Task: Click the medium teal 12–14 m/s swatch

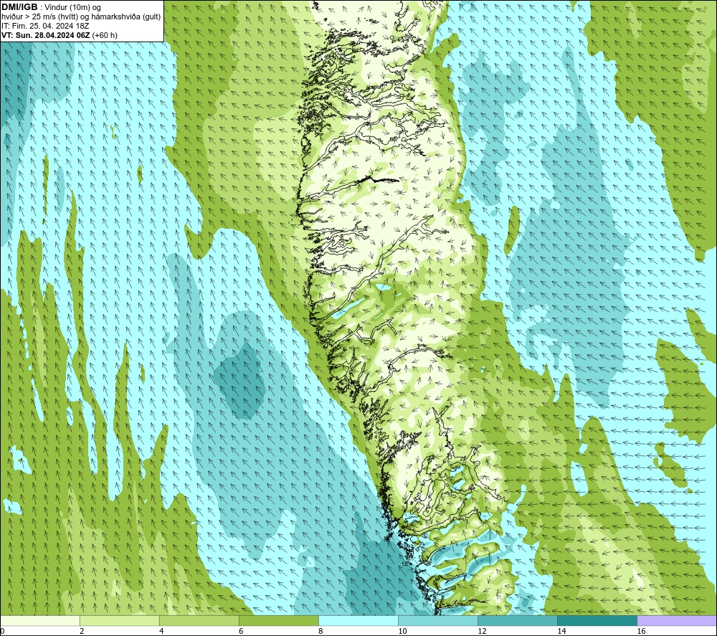Action: 518,620
